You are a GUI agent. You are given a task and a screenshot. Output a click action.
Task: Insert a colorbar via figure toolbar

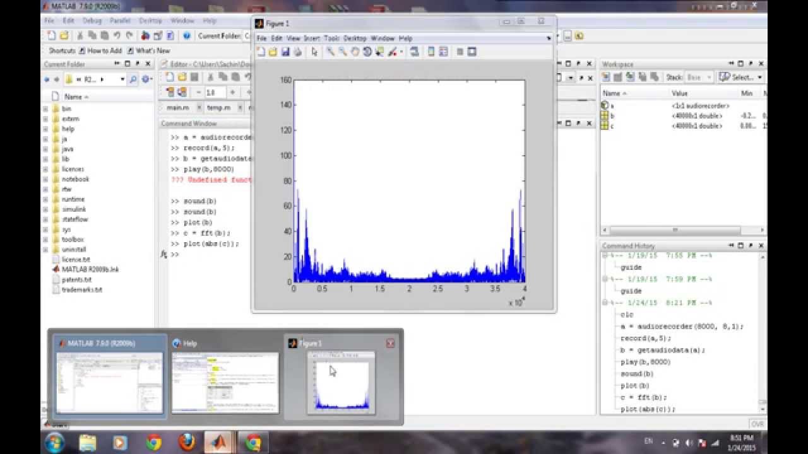[x=432, y=52]
